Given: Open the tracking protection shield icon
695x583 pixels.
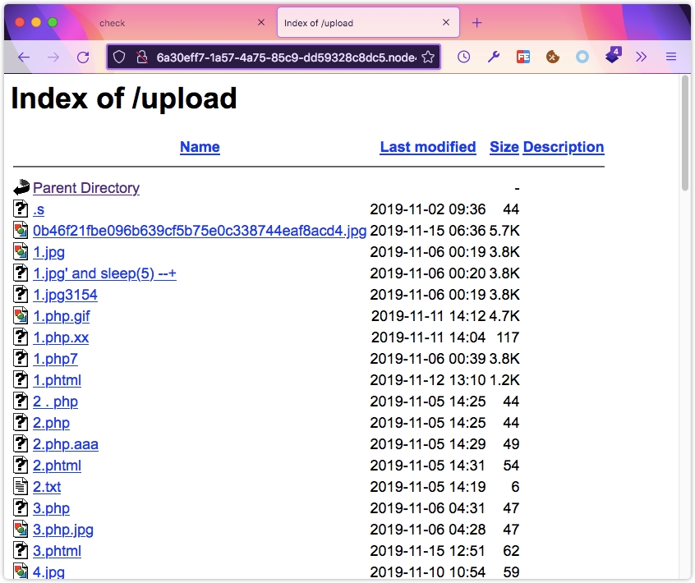Looking at the screenshot, I should (x=120, y=57).
